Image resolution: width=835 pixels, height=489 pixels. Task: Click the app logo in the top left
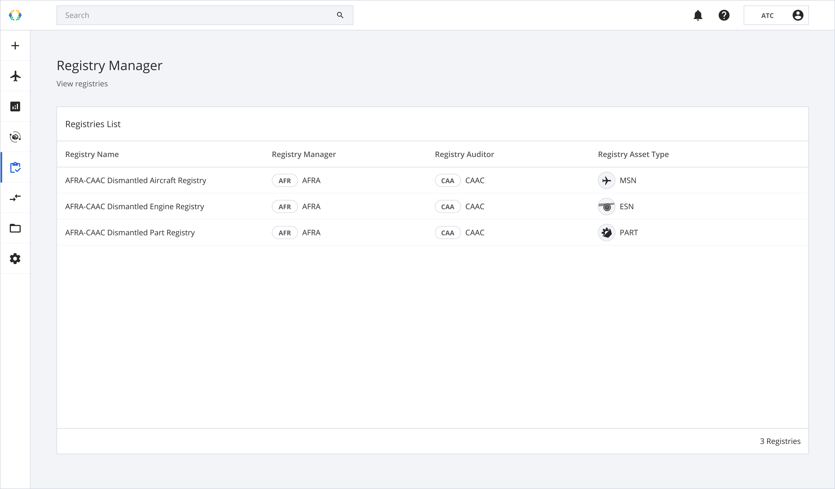[x=15, y=15]
